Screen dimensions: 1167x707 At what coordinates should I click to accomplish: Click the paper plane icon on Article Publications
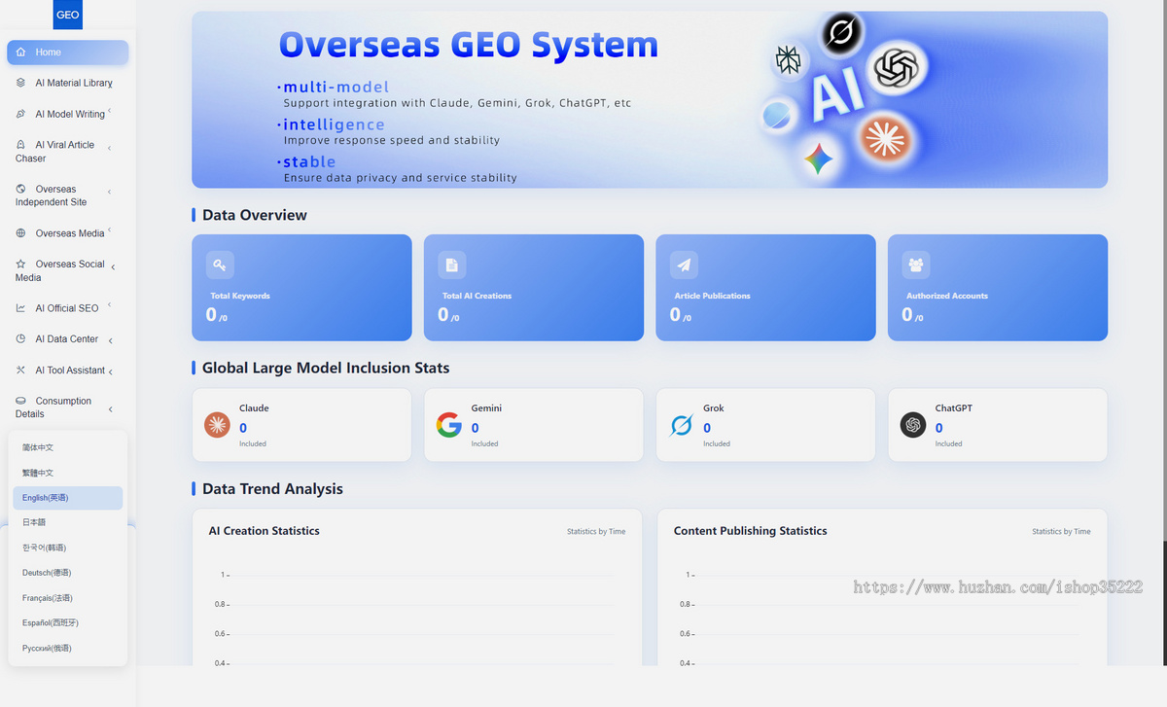tap(684, 265)
